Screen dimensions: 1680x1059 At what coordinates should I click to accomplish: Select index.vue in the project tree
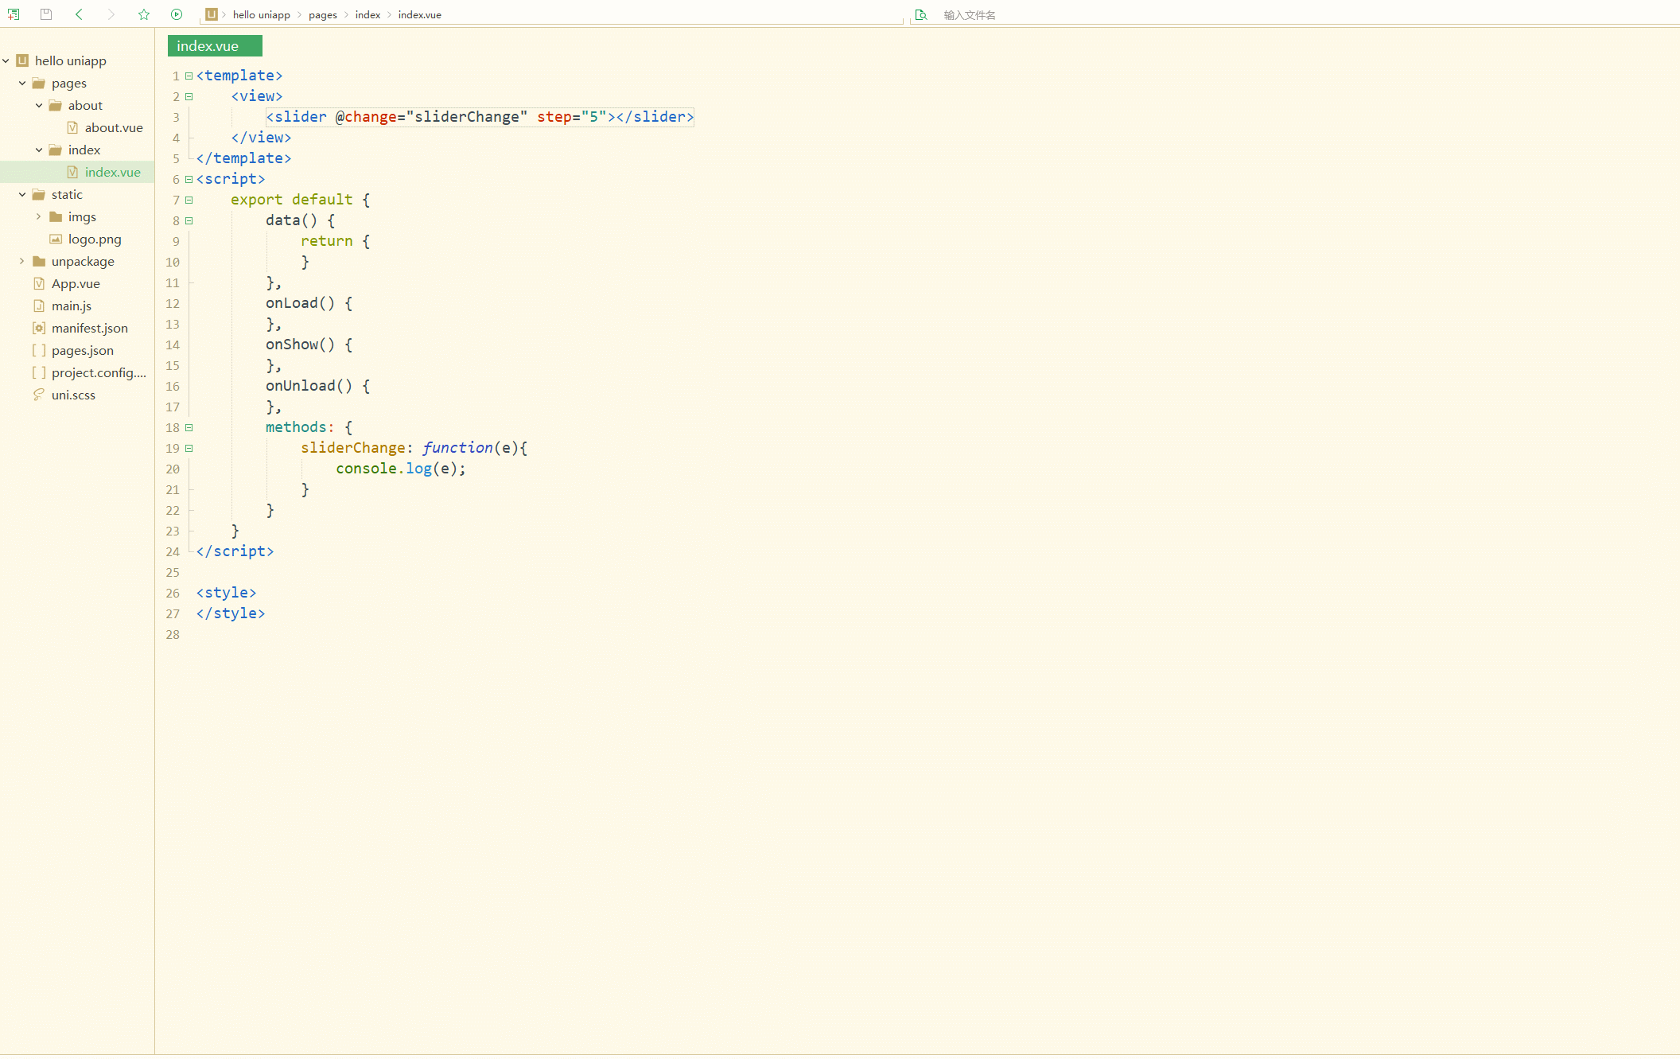pyautogui.click(x=113, y=172)
